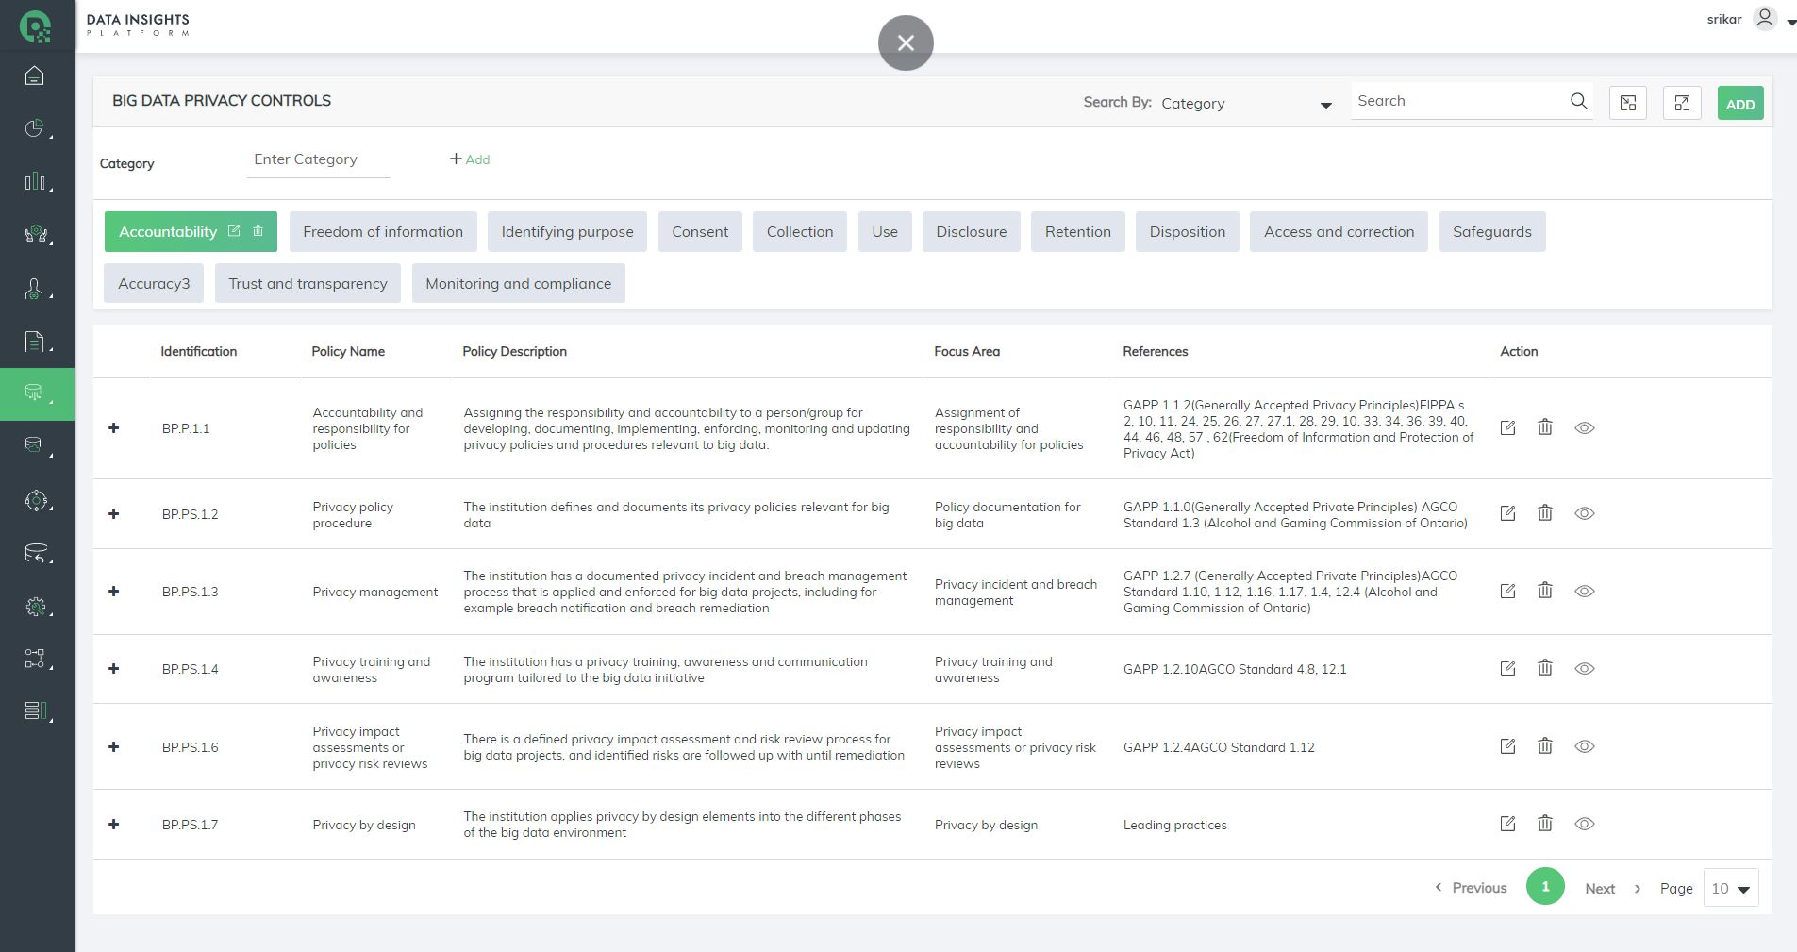Select the Consent category
Screen dimensions: 1797x952
point(700,231)
